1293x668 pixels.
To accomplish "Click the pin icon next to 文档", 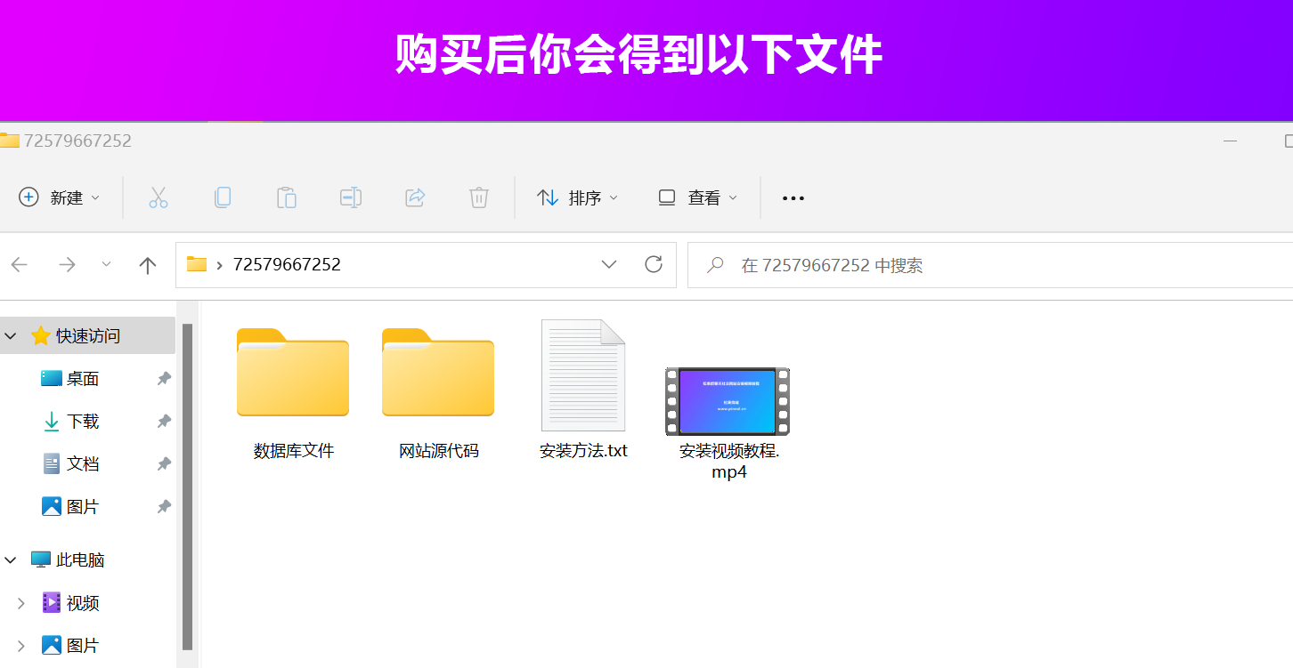I will pos(164,464).
